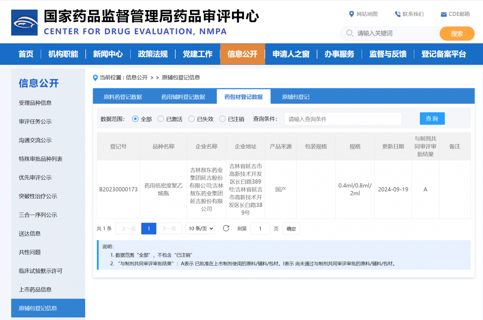Open sidebar item 送达信息
The width and height of the screenshot is (483, 320).
coord(30,234)
